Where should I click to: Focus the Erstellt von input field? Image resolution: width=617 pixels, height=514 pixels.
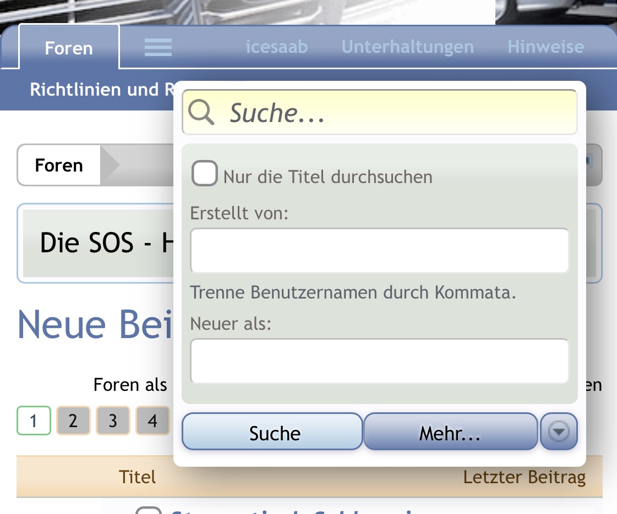pyautogui.click(x=380, y=250)
